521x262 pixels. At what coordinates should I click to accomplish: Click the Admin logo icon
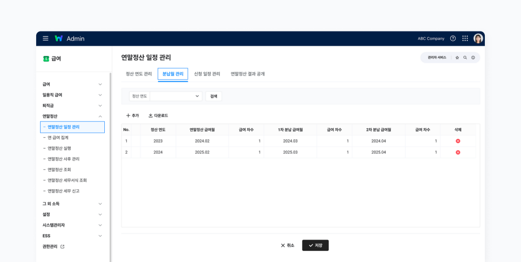click(59, 39)
